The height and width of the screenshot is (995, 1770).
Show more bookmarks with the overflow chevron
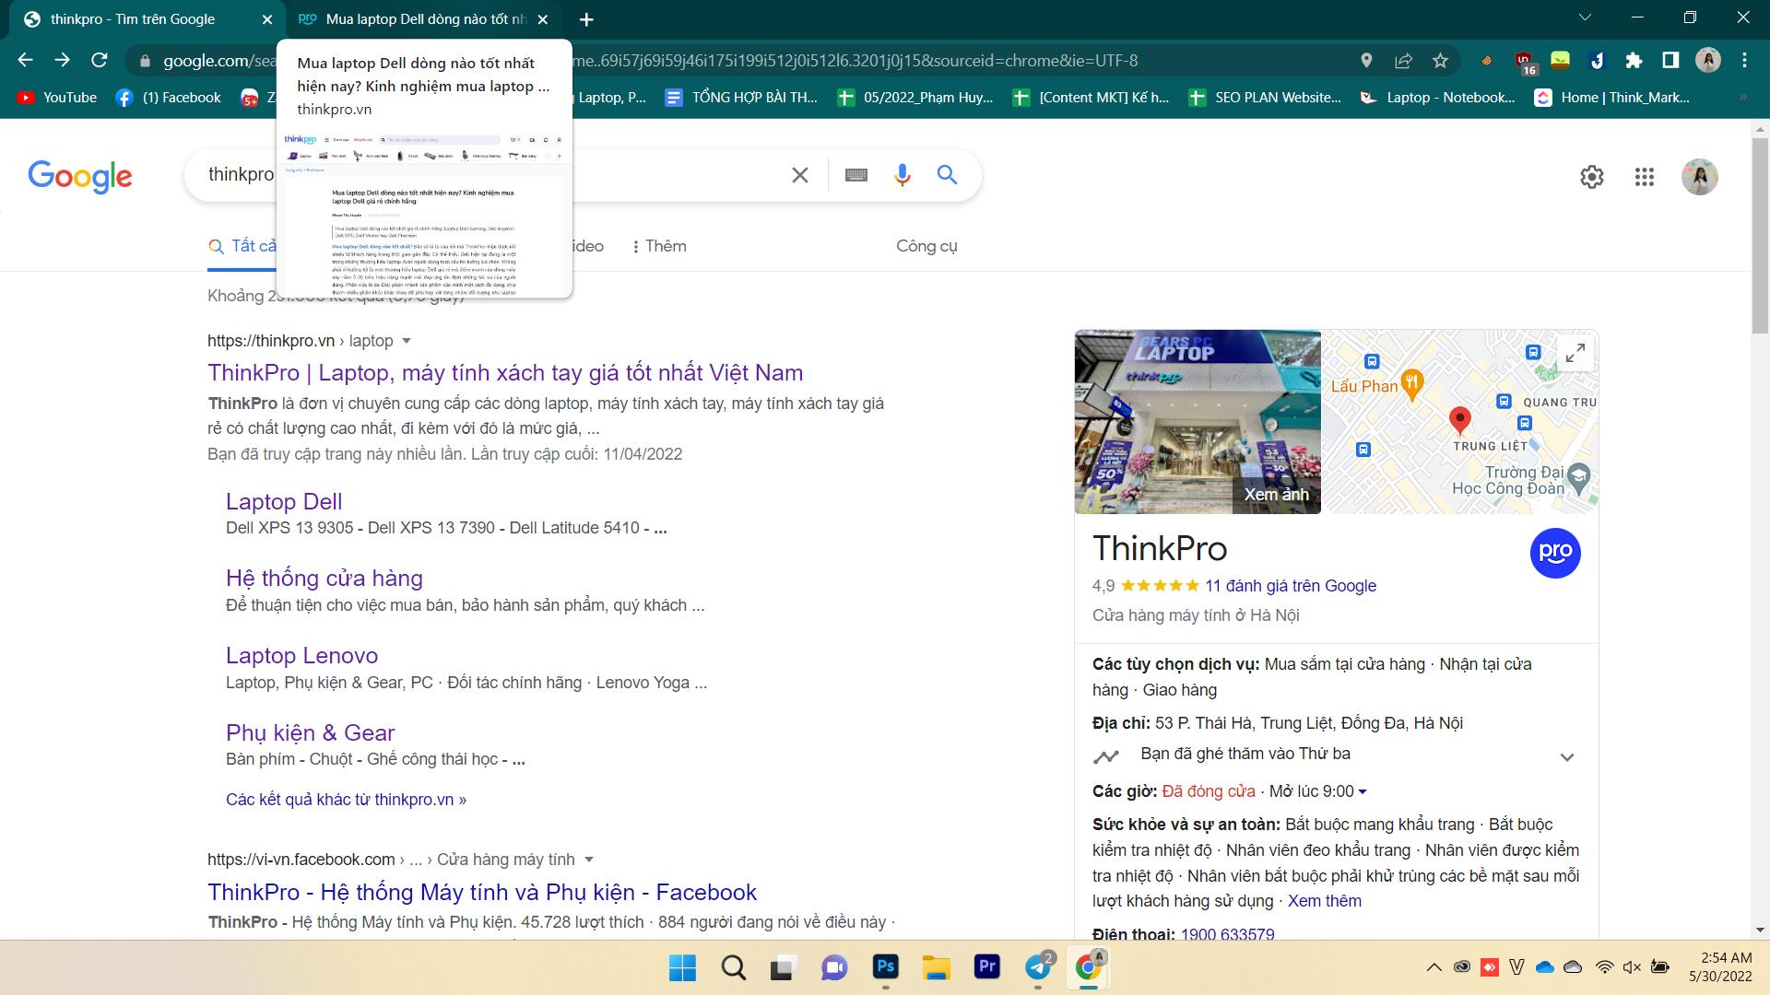[x=1742, y=97]
